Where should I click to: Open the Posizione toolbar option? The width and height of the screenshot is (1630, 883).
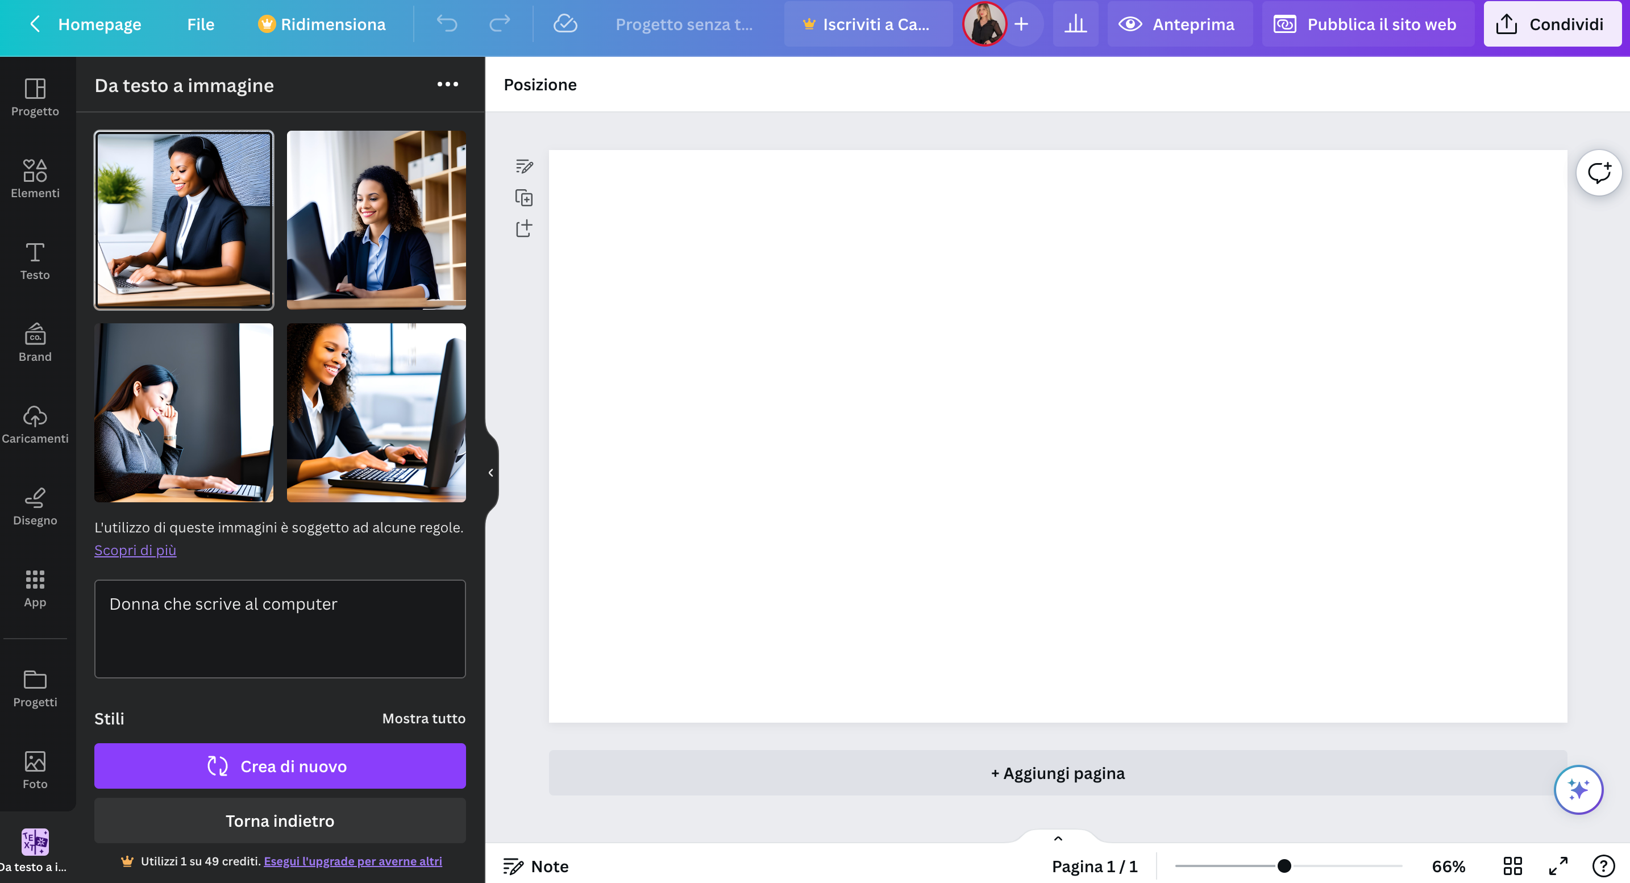point(540,84)
